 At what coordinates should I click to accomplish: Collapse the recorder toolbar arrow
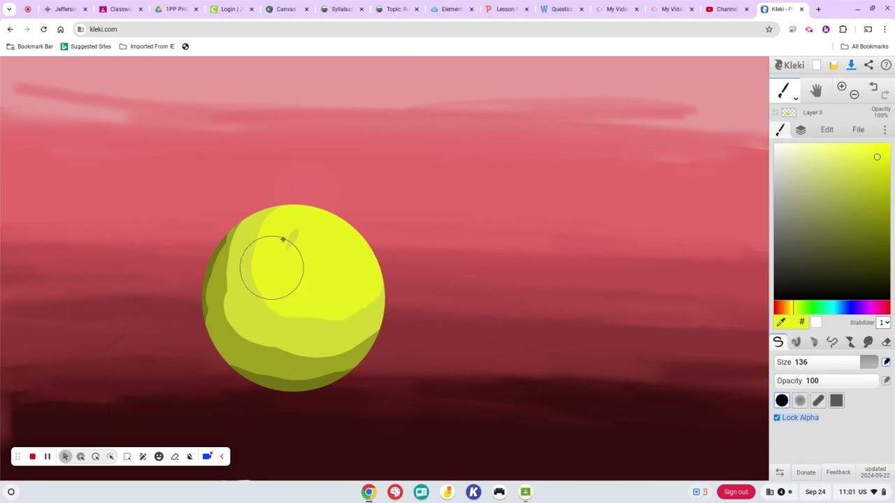tap(222, 456)
